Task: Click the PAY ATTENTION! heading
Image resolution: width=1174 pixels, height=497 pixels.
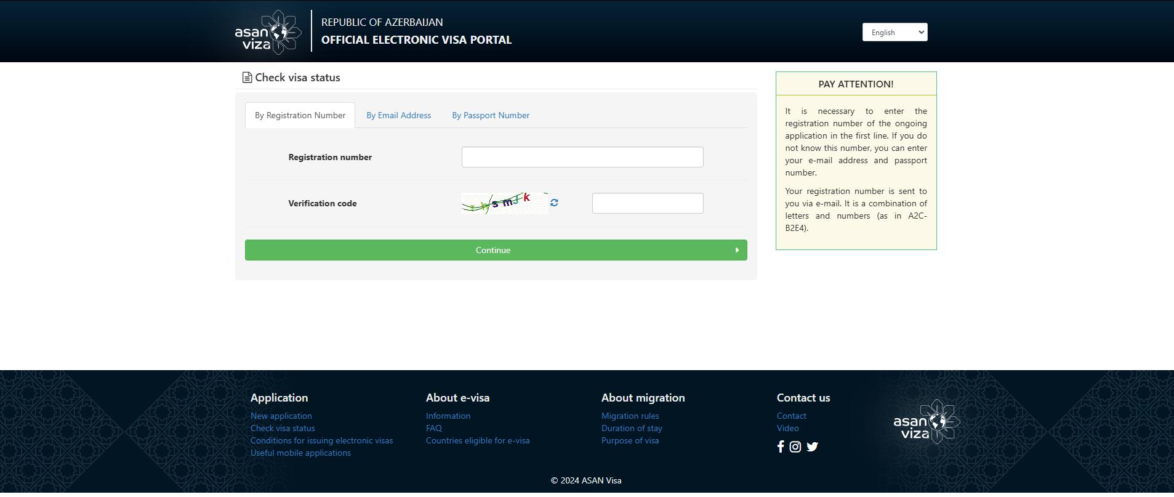Action: (x=856, y=84)
